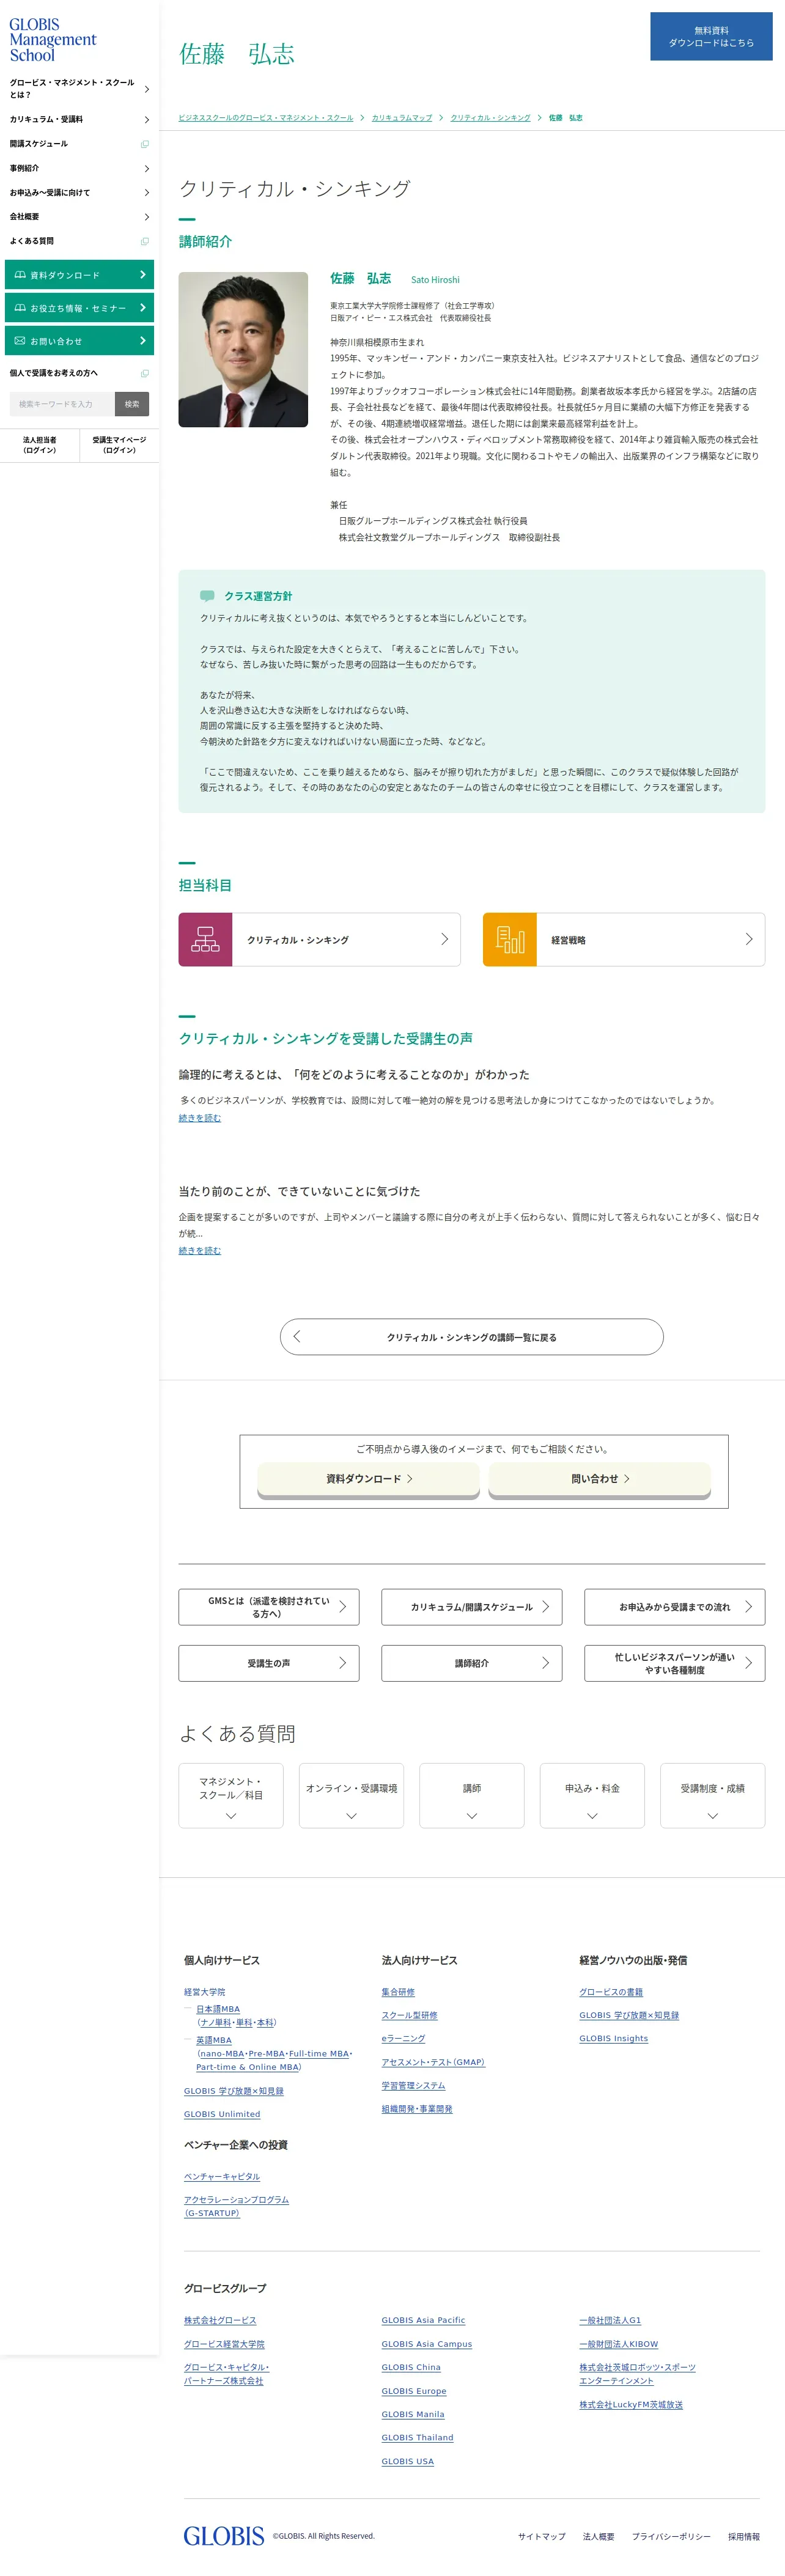Screen dimensions: 785x2576
Task: Click arrow on 経営戦略 course card
Action: pyautogui.click(x=749, y=939)
